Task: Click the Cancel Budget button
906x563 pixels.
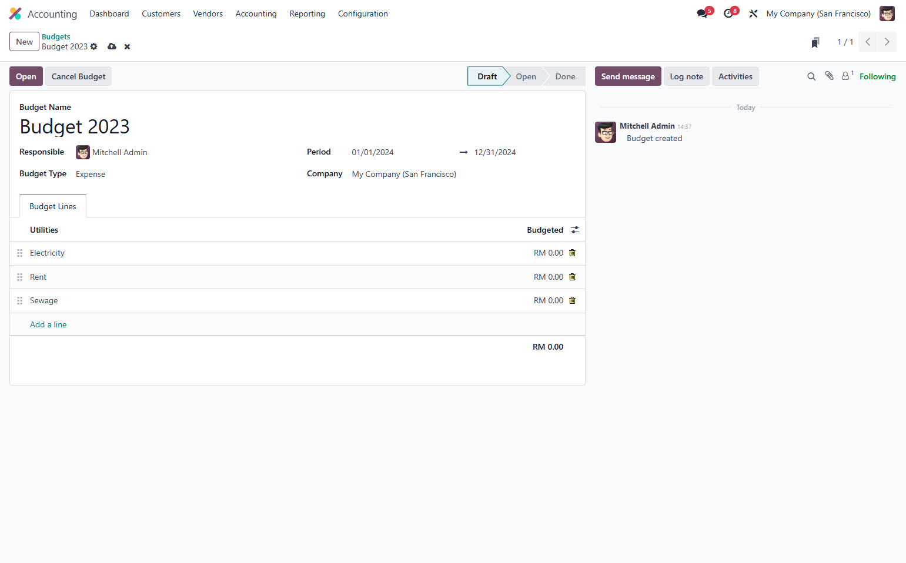Action: 79,76
